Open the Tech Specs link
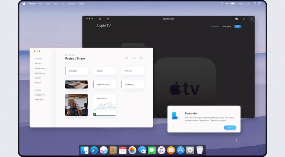Viewport: 285px width, 157px height. point(226,27)
